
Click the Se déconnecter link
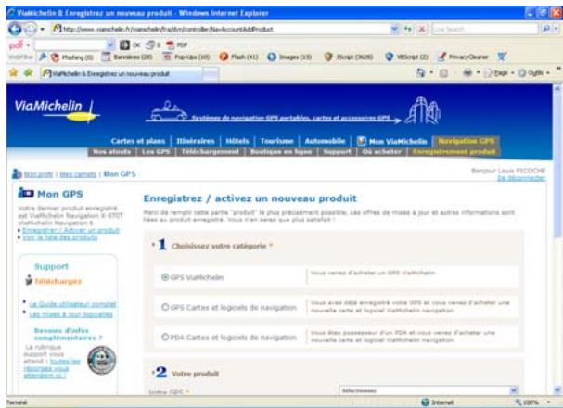521,178
